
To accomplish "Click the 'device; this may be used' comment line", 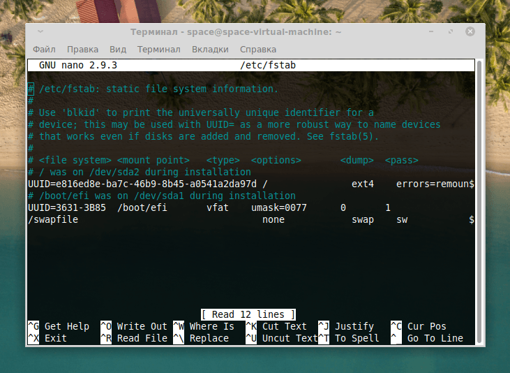I will [234, 124].
